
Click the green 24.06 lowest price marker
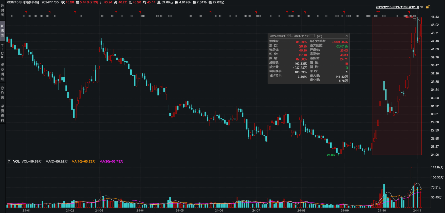(x=331, y=155)
